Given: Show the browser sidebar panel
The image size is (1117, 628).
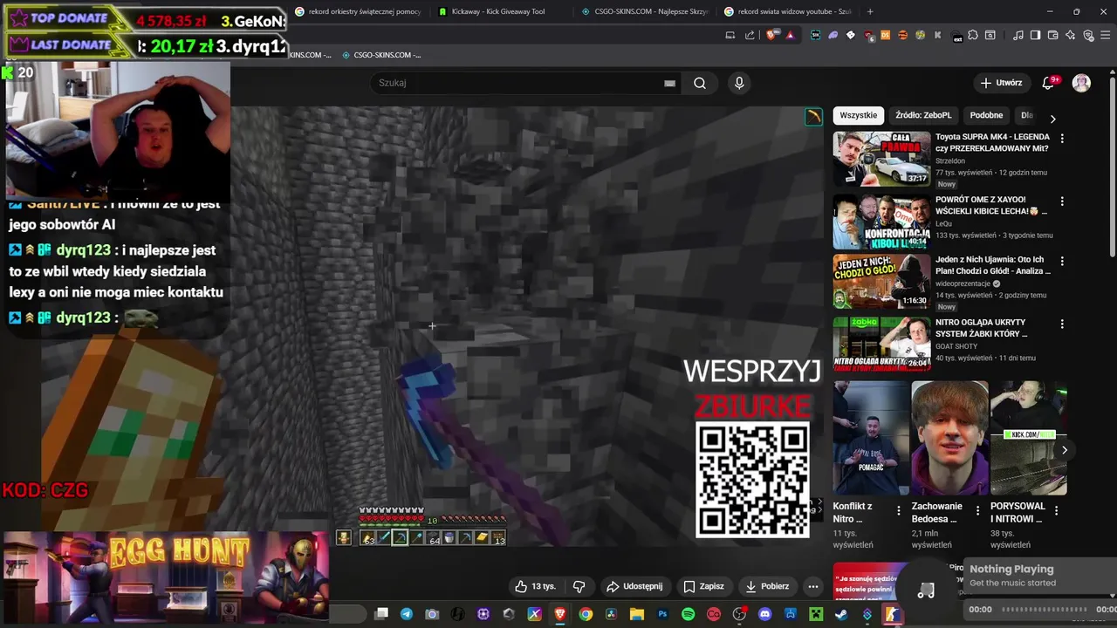Looking at the screenshot, I should point(1036,35).
